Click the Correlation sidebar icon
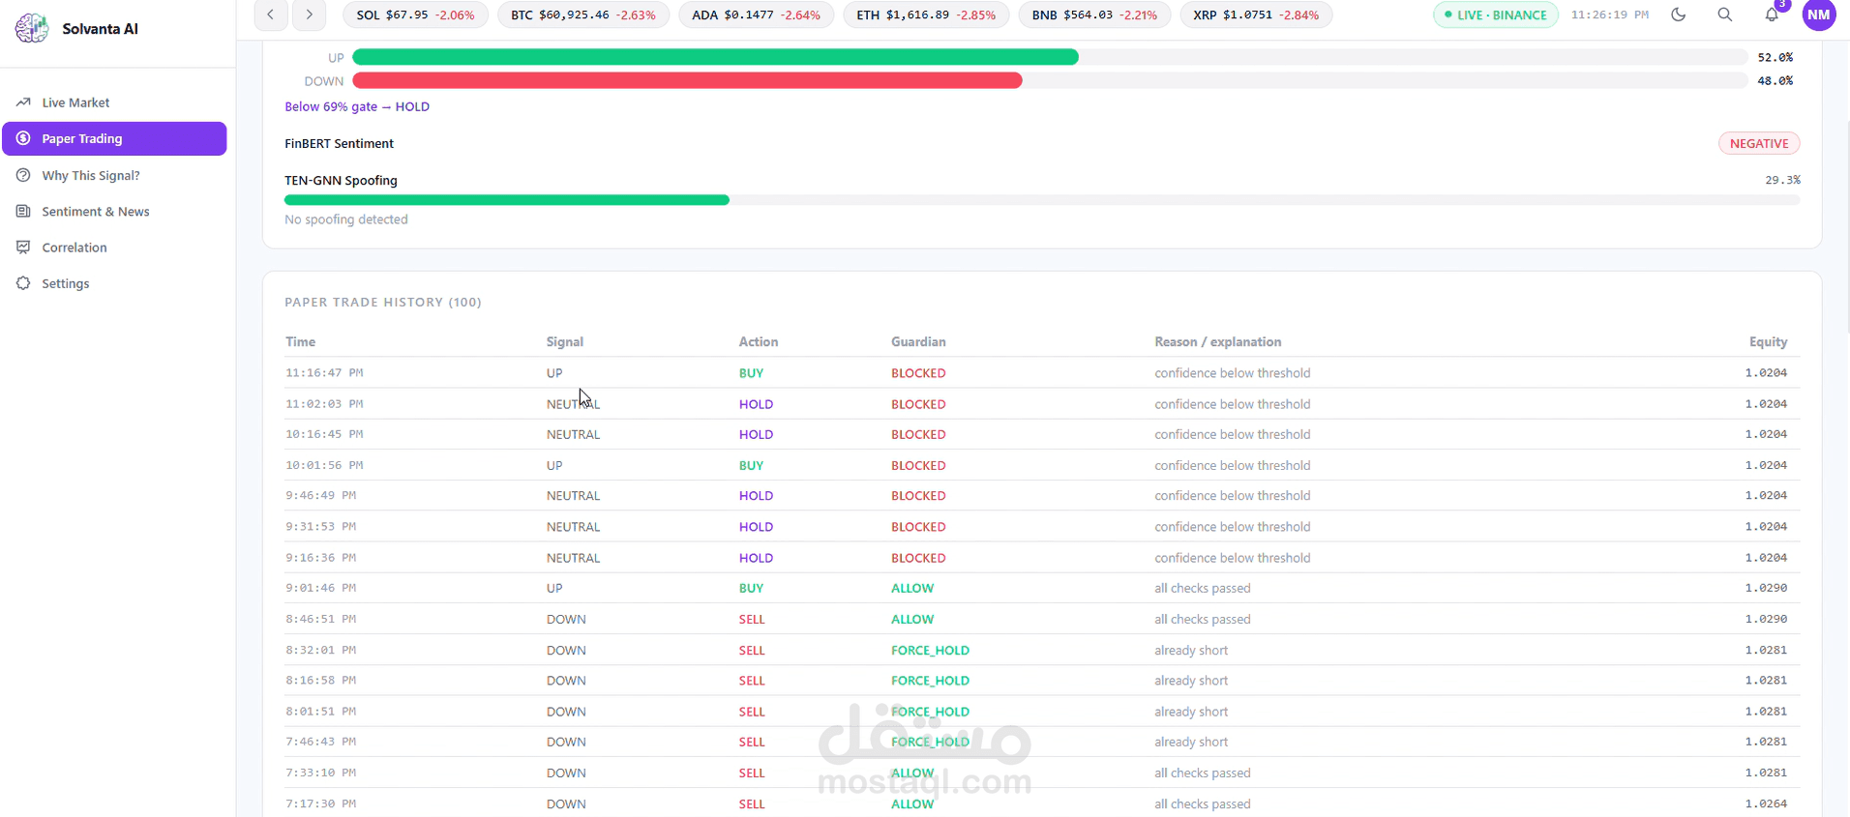The height and width of the screenshot is (817, 1850). click(x=23, y=248)
